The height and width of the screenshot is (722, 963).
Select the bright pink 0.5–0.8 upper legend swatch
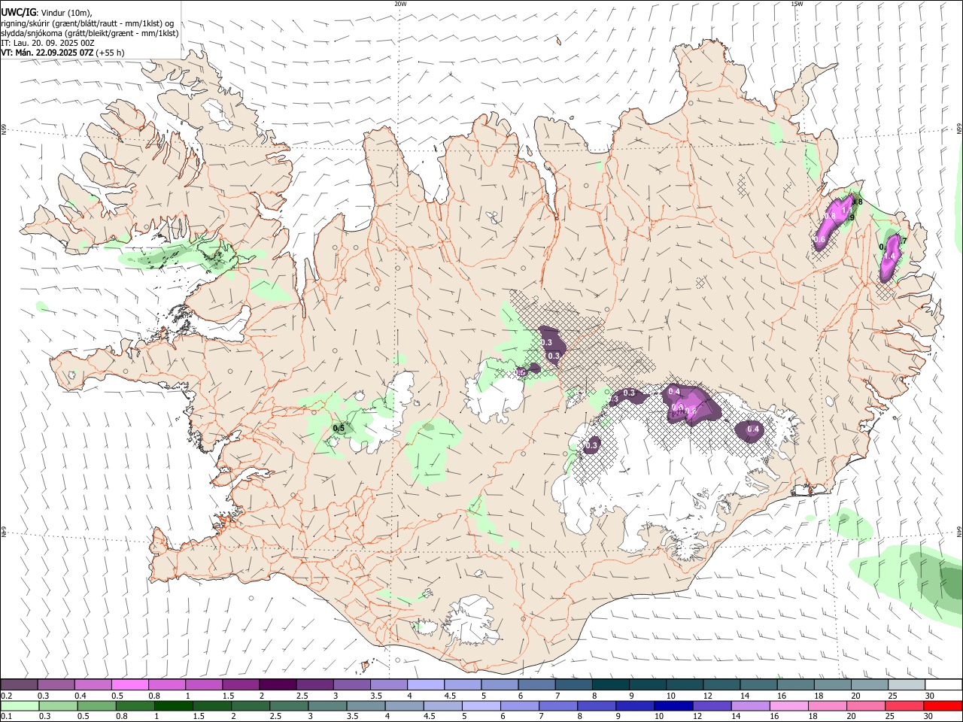[129, 684]
